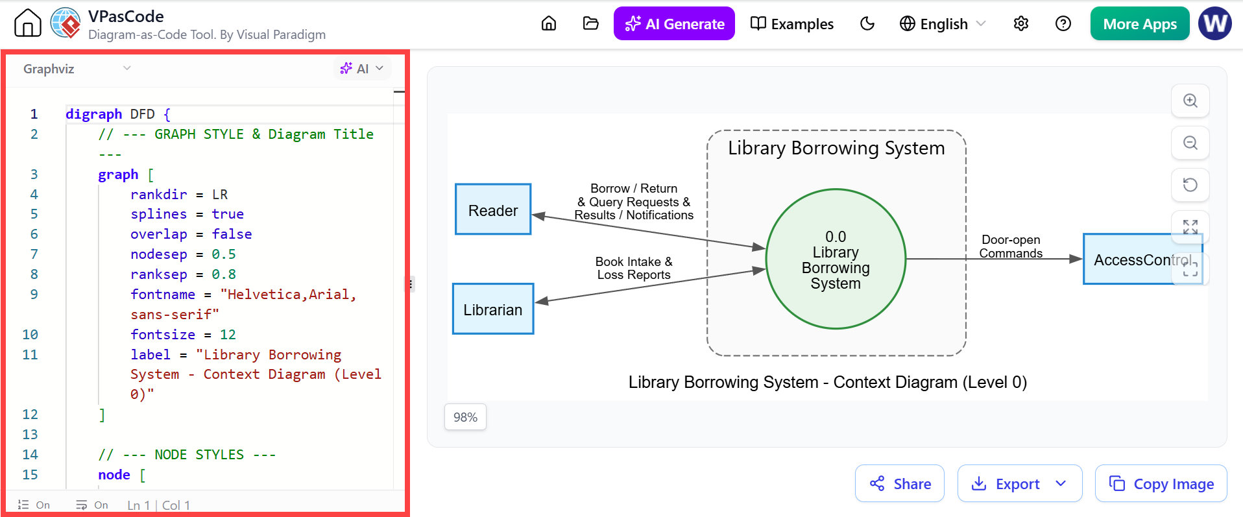This screenshot has width=1243, height=517.
Task: Click the AI Generate button
Action: pos(674,24)
